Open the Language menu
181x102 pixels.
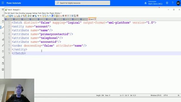pyautogui.click(x=29, y=13)
